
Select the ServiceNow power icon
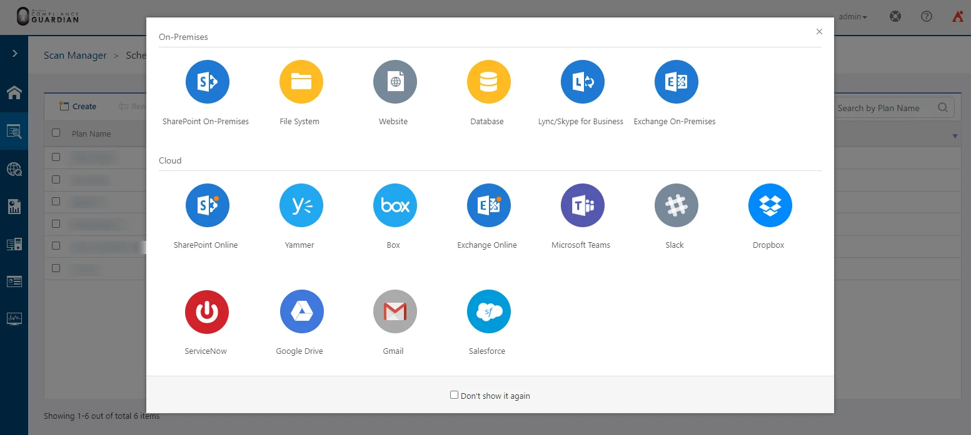coord(207,311)
